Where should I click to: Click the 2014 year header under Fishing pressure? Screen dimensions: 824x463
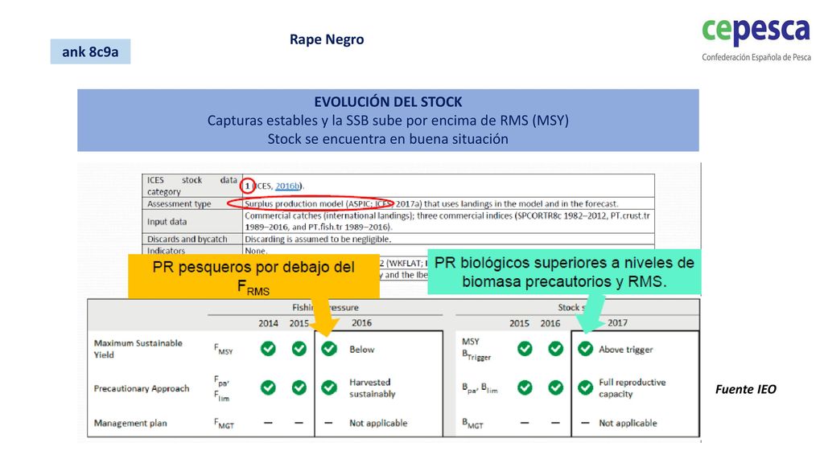point(268,323)
